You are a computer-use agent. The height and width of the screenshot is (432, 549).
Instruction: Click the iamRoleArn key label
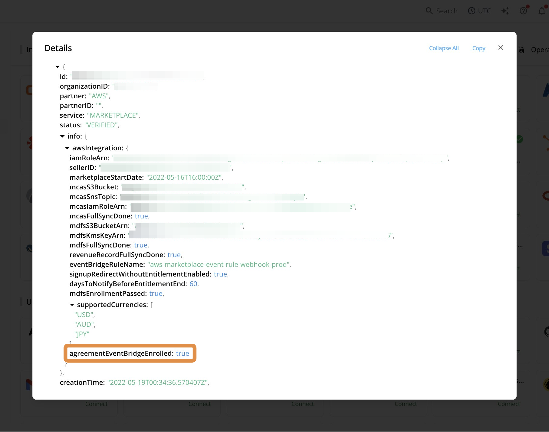click(x=89, y=158)
